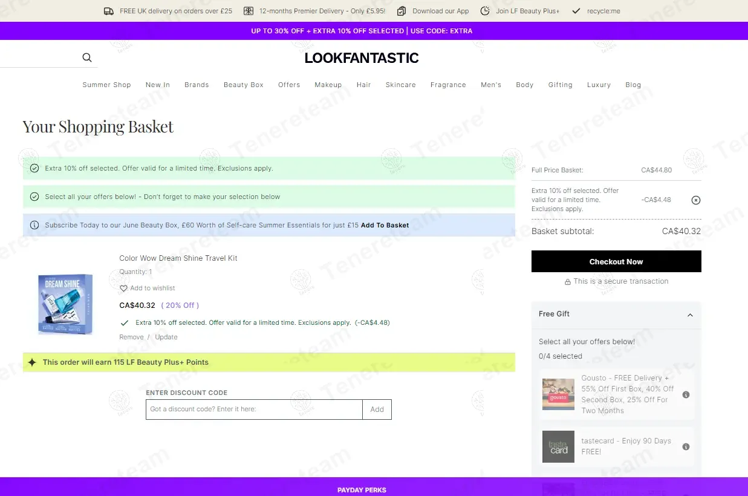The image size is (748, 496).
Task: Click the heart wishlist icon
Action: point(123,289)
